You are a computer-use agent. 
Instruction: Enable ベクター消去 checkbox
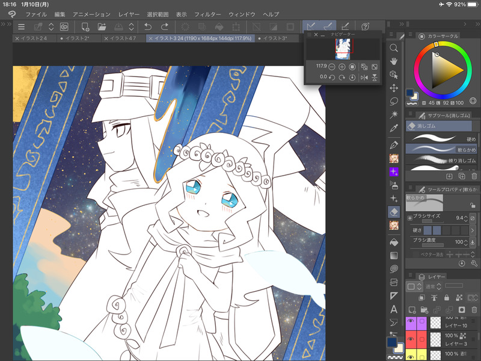pyautogui.click(x=415, y=254)
